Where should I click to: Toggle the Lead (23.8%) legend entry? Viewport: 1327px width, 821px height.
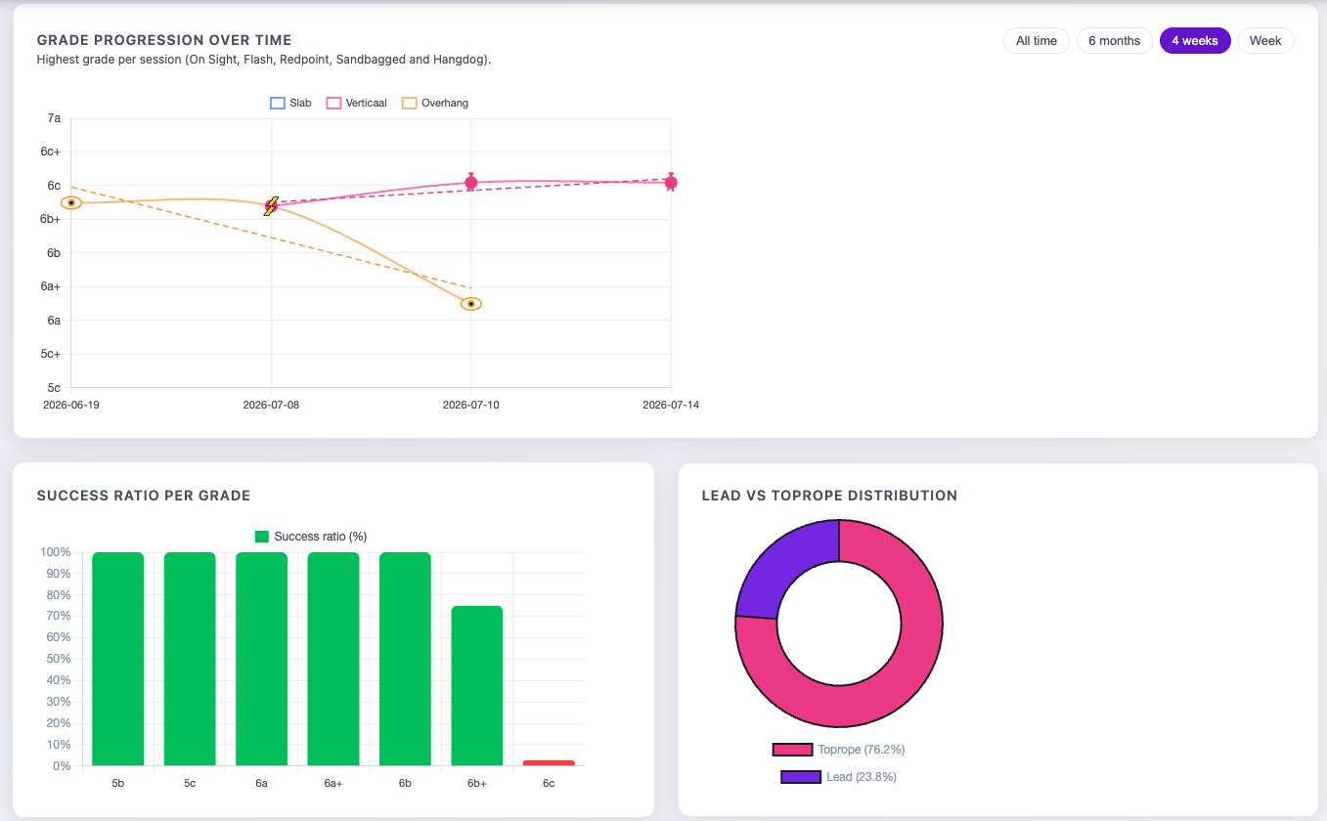coord(839,777)
